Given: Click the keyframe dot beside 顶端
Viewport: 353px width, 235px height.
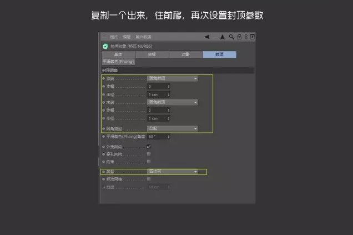Looking at the screenshot, I should click(x=104, y=78).
